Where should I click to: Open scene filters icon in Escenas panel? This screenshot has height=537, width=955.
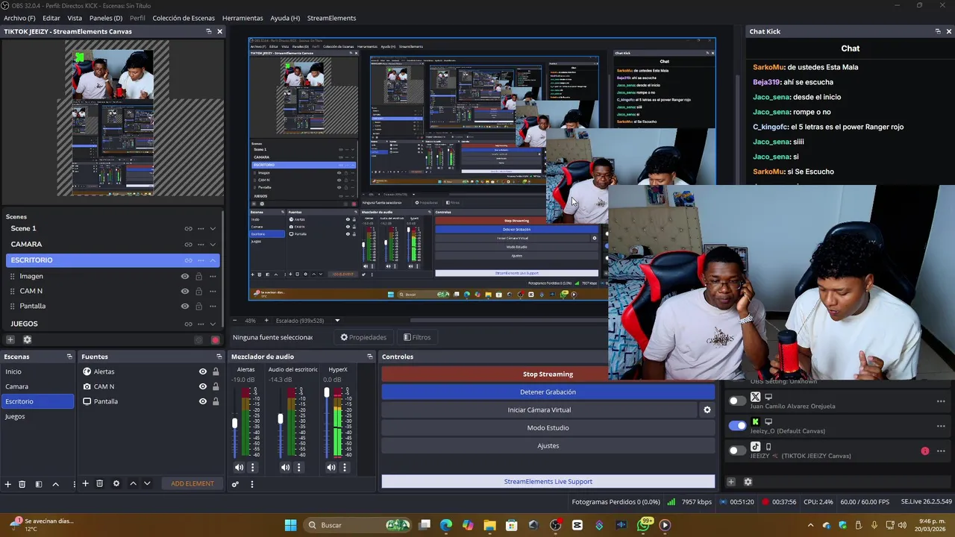(x=39, y=485)
